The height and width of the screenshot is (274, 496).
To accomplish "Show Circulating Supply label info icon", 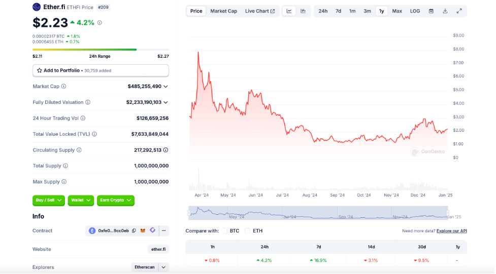I will tap(79, 150).
